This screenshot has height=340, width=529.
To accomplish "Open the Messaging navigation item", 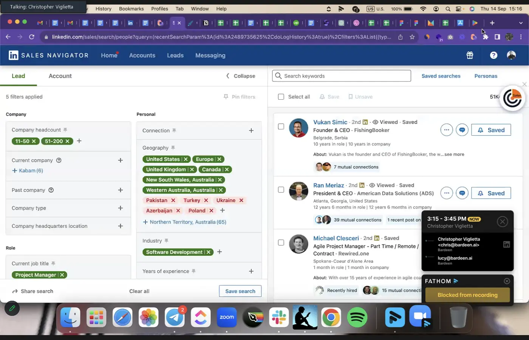I will [210, 56].
